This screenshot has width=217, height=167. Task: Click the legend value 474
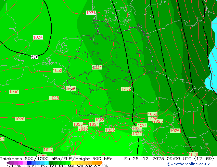(10, 166)
